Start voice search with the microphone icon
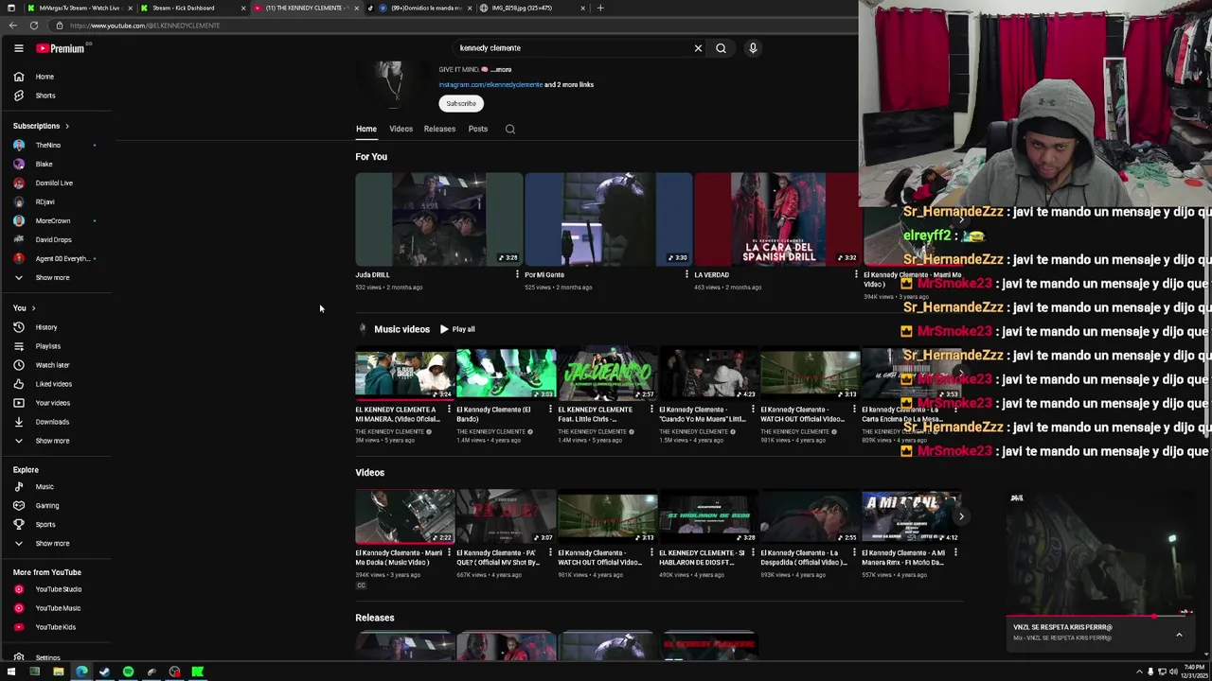 point(753,48)
